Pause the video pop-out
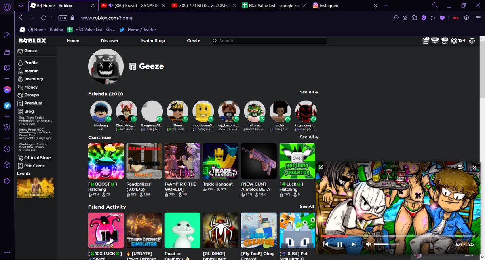 click(340, 244)
